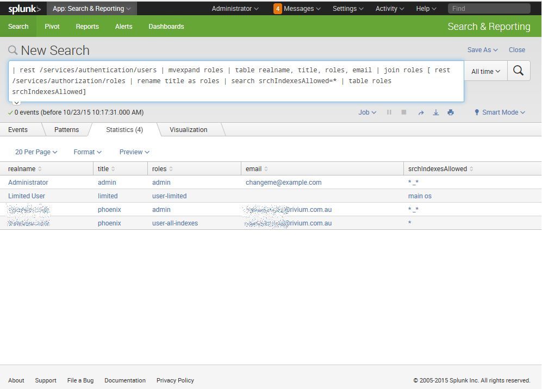Switch to Patterns tab
Viewport: 542px width, 389px height.
(x=66, y=129)
